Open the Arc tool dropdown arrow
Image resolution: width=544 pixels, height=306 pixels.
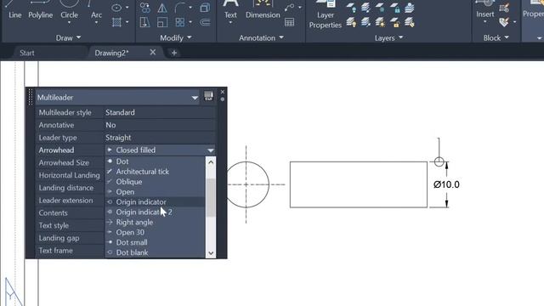(x=96, y=23)
